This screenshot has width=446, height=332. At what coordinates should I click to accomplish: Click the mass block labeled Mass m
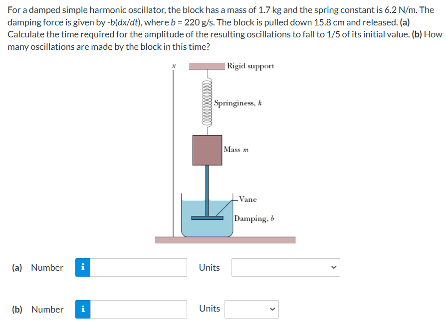coord(207,149)
